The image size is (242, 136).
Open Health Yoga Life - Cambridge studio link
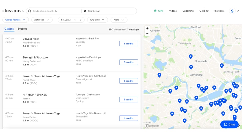coord(91,76)
